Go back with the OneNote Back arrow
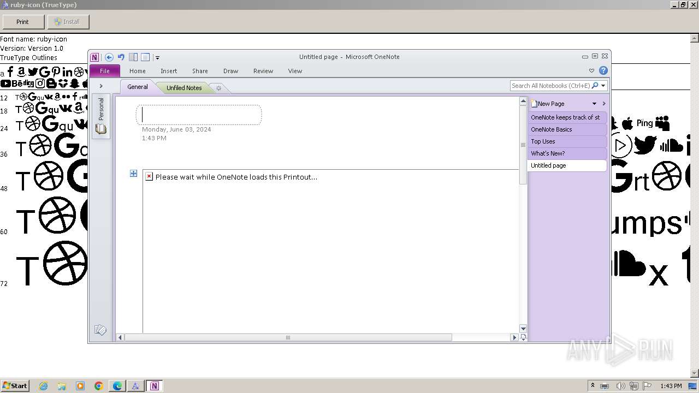Viewport: 699px width, 393px height. point(109,57)
